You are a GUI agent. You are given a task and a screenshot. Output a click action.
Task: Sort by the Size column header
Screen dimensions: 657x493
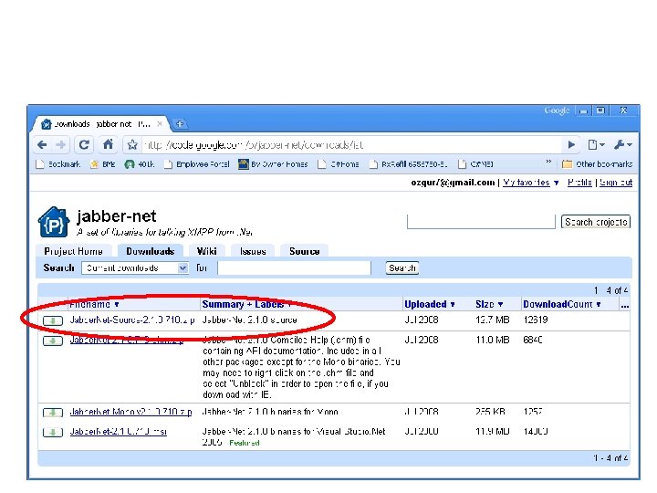[x=489, y=304]
